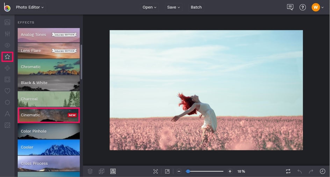Open the Frames sidebar icon
The width and height of the screenshot is (330, 177).
point(7,79)
